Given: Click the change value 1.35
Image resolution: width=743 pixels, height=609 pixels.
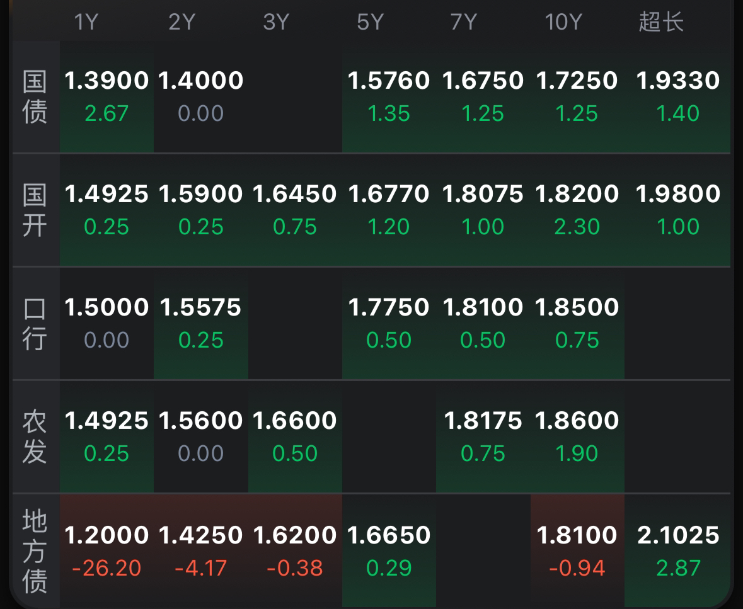Looking at the screenshot, I should [389, 113].
